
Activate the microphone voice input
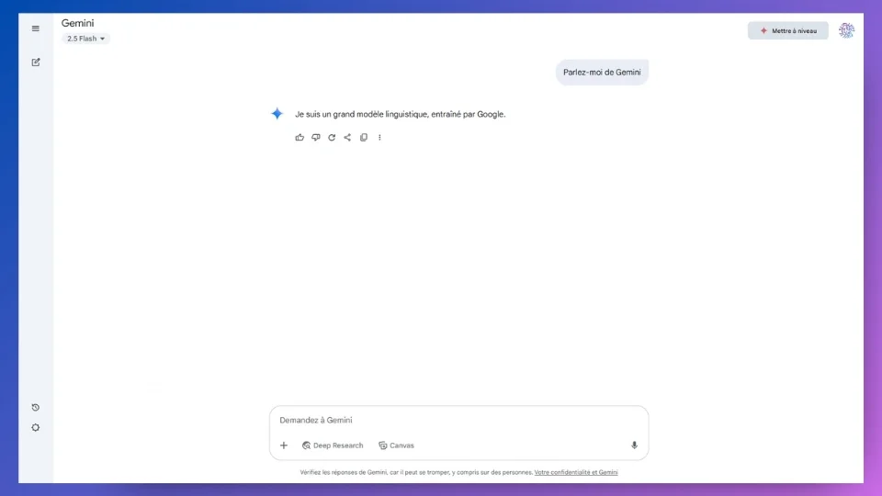click(x=634, y=445)
